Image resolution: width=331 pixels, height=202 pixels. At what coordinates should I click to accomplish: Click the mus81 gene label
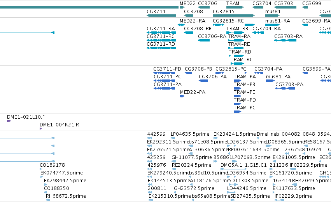coord(273,11)
